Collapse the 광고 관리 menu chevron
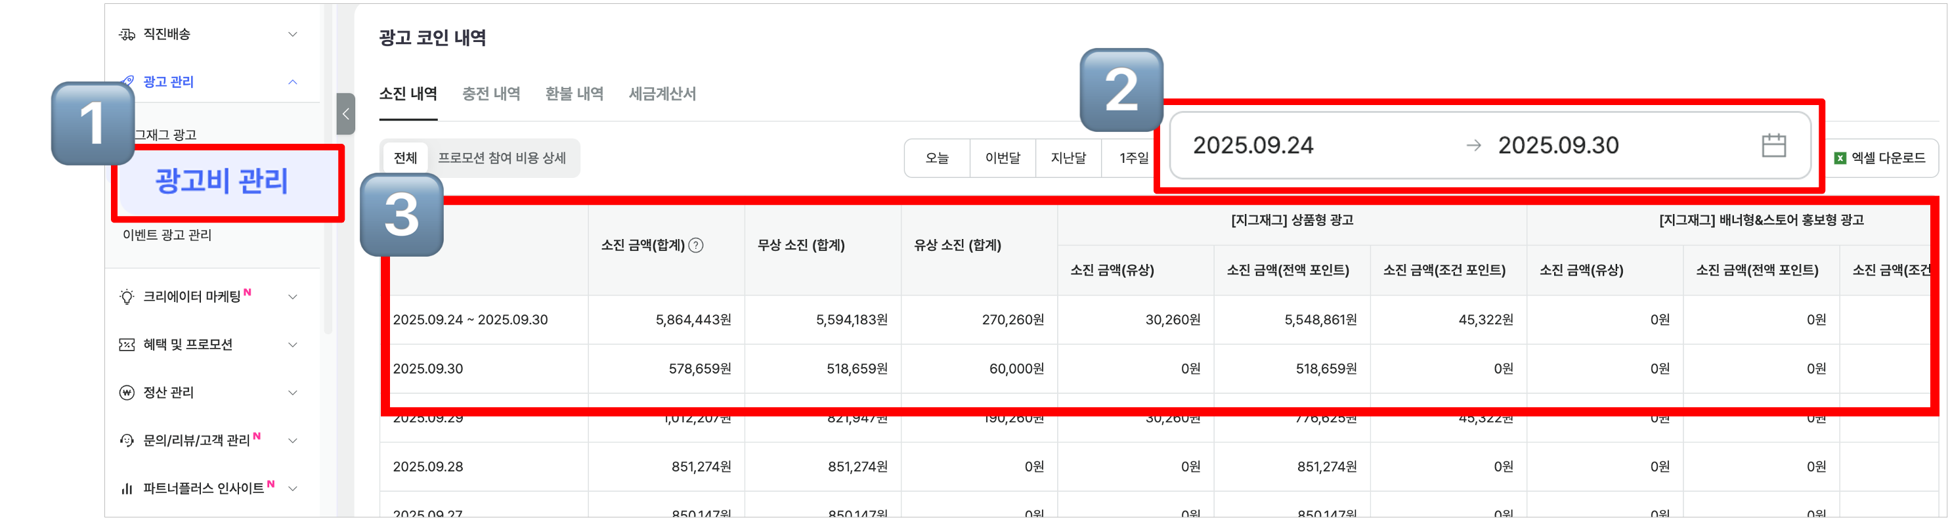The height and width of the screenshot is (520, 1950). (293, 82)
